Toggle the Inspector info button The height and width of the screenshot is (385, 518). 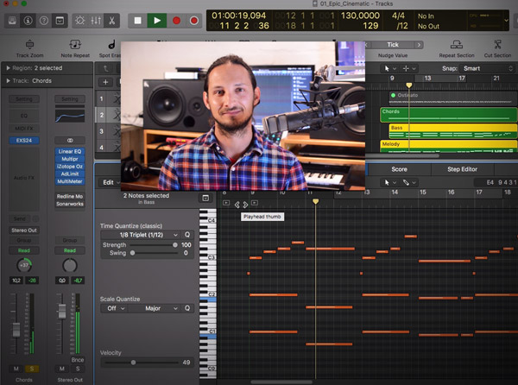pyautogui.click(x=28, y=21)
